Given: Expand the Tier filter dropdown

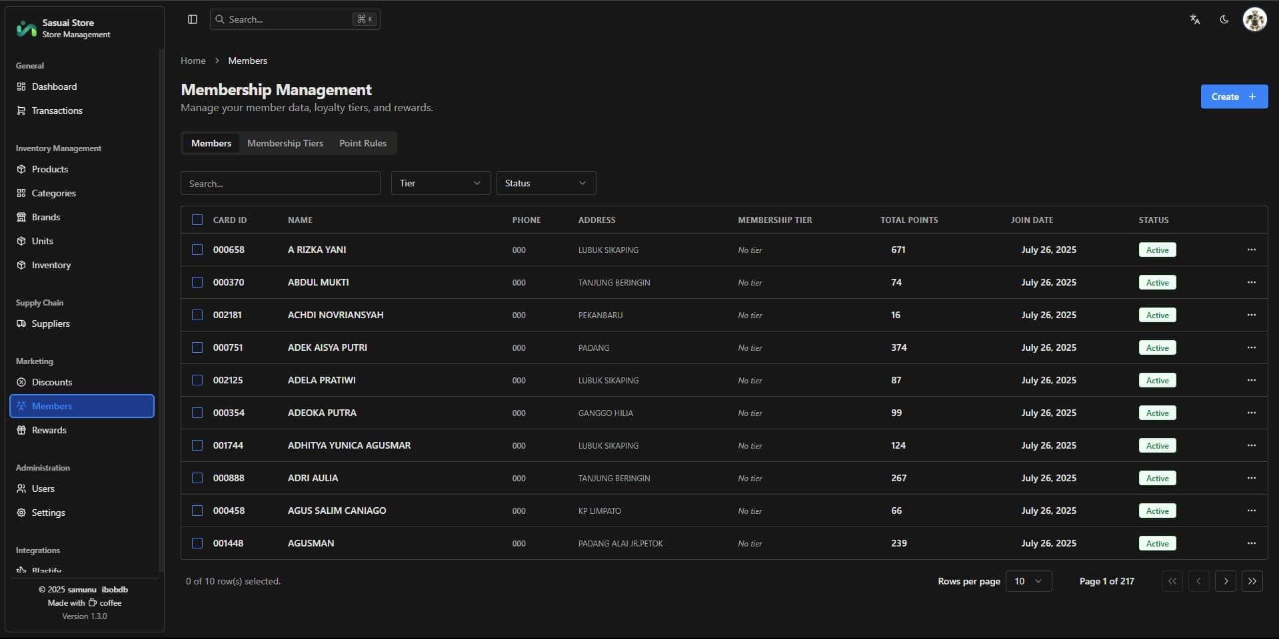Looking at the screenshot, I should point(441,183).
